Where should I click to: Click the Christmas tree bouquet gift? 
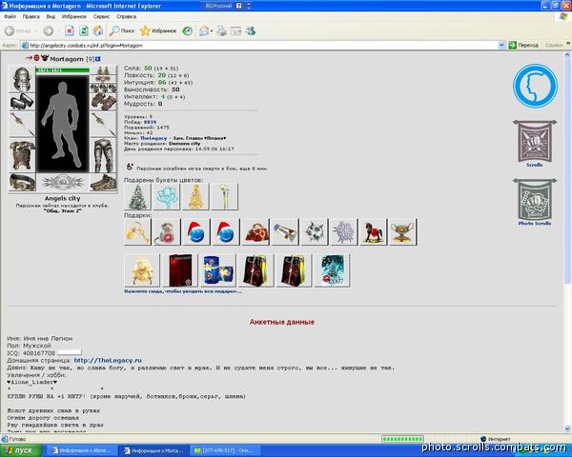137,197
